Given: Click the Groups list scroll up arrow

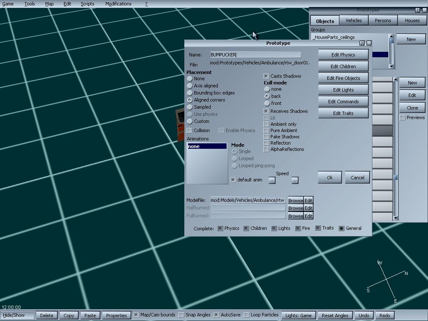Looking at the screenshot, I should [392, 36].
